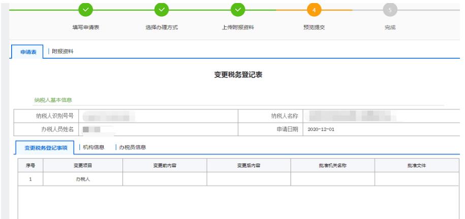Click the gray step 5 circle
The image size is (465, 219).
(390, 9)
